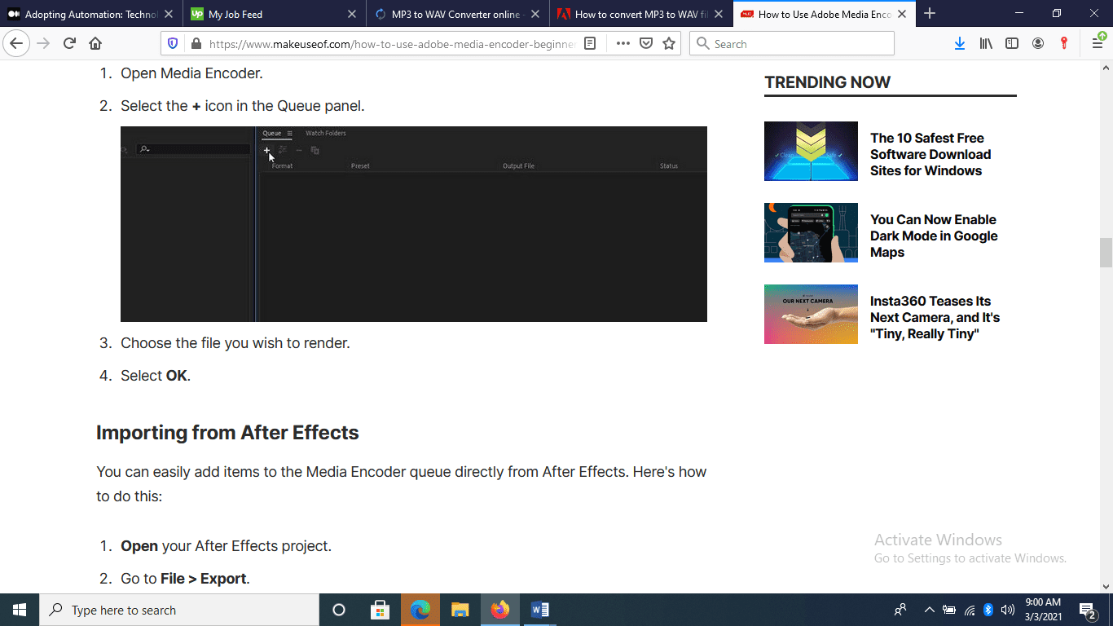The image size is (1113, 626).
Task: Show site security padlock information
Action: point(196,44)
